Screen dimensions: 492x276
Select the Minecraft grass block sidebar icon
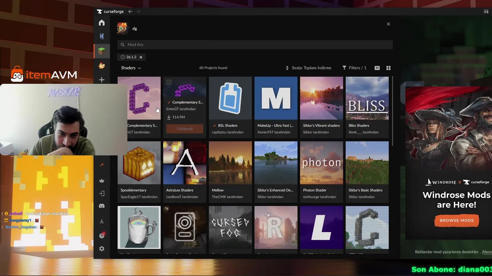101,51
